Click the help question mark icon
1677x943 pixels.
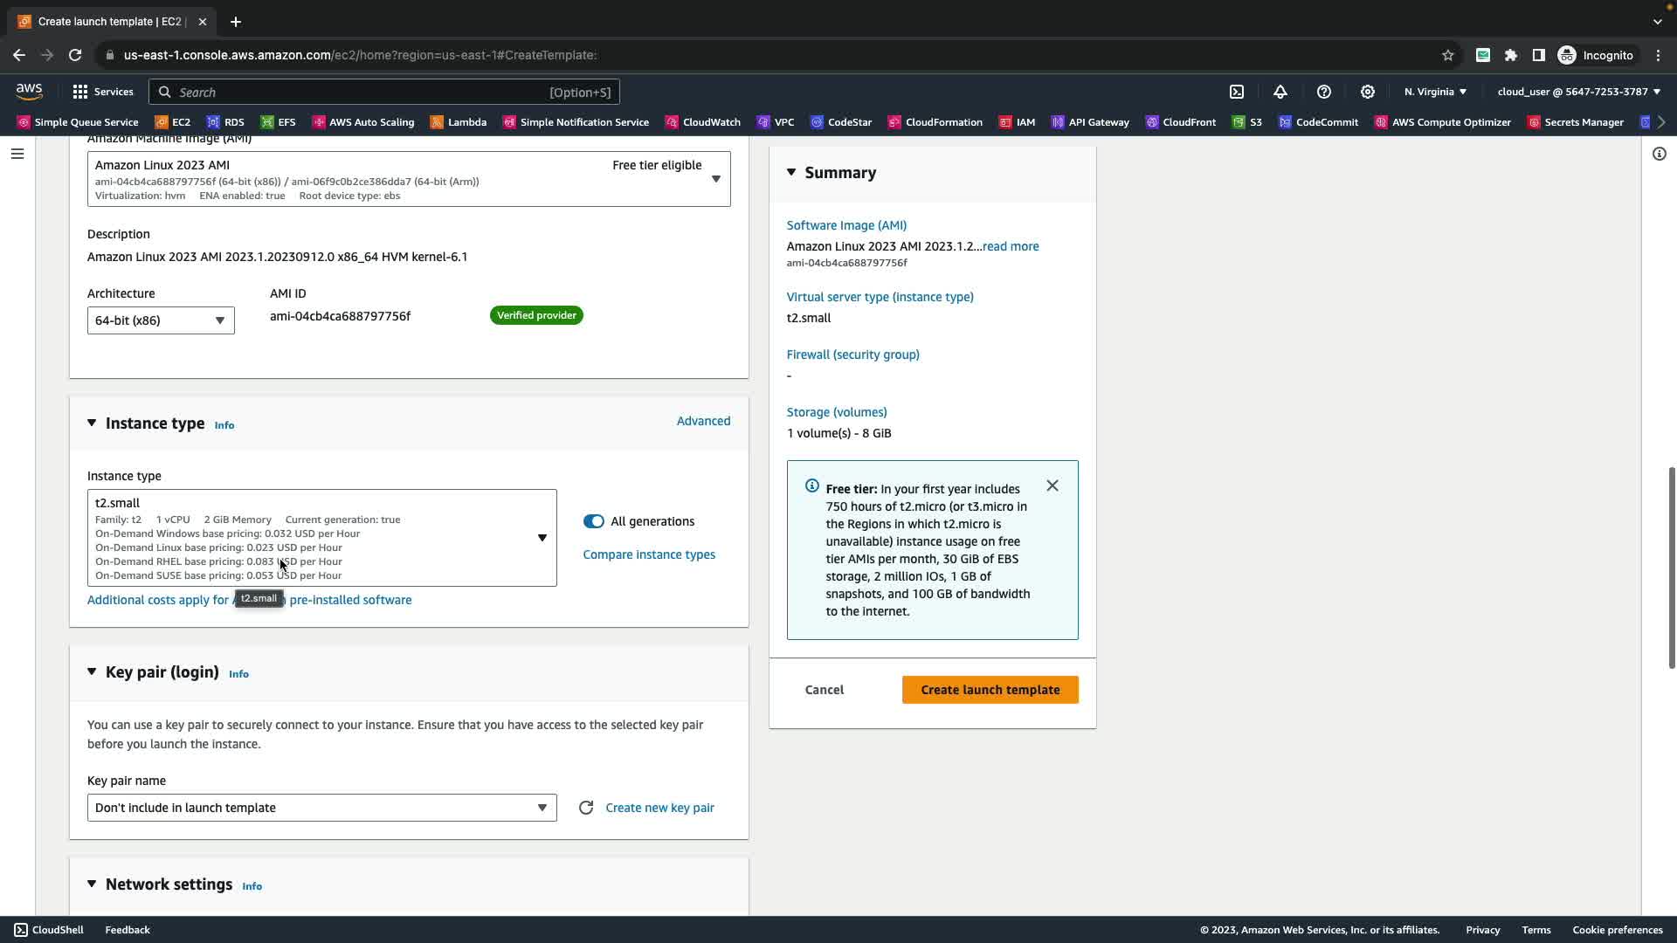point(1324,92)
